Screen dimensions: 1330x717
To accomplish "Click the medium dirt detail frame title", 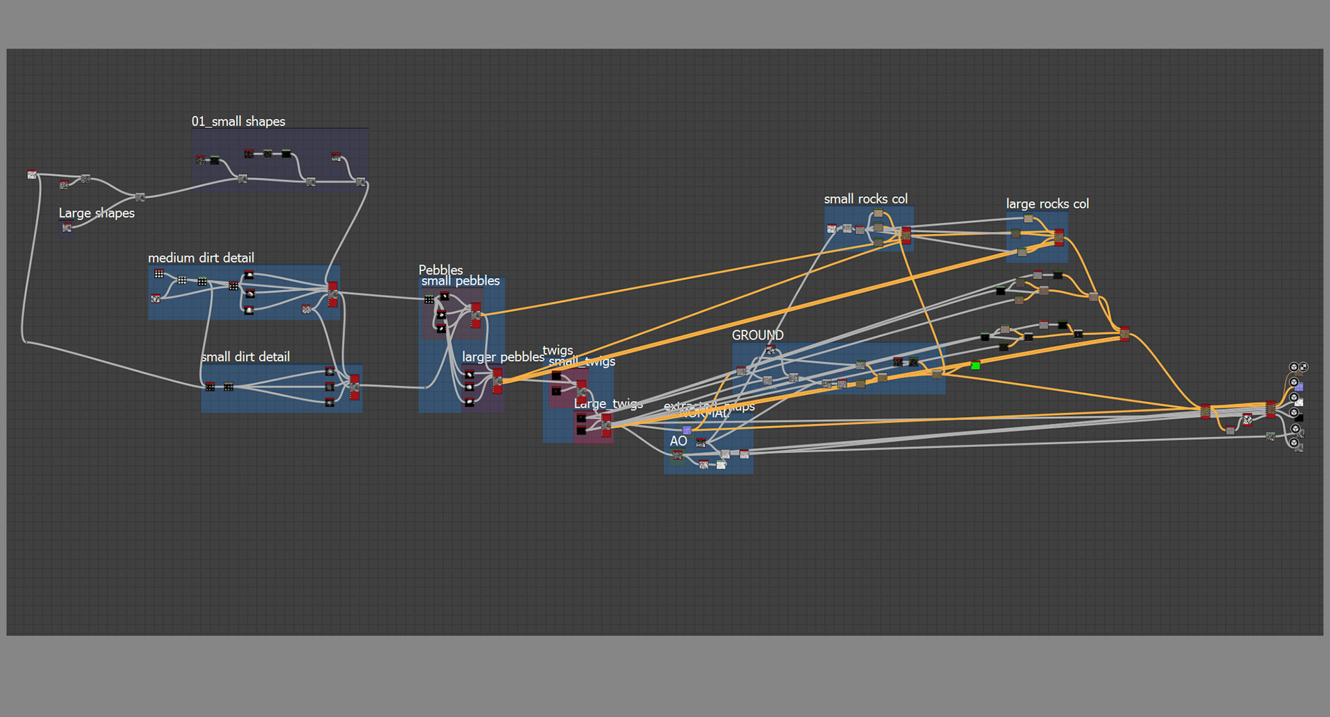I will pyautogui.click(x=201, y=258).
